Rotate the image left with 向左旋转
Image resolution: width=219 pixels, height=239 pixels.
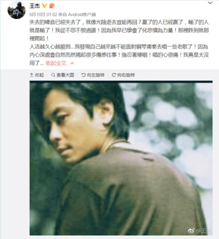(x=93, y=75)
